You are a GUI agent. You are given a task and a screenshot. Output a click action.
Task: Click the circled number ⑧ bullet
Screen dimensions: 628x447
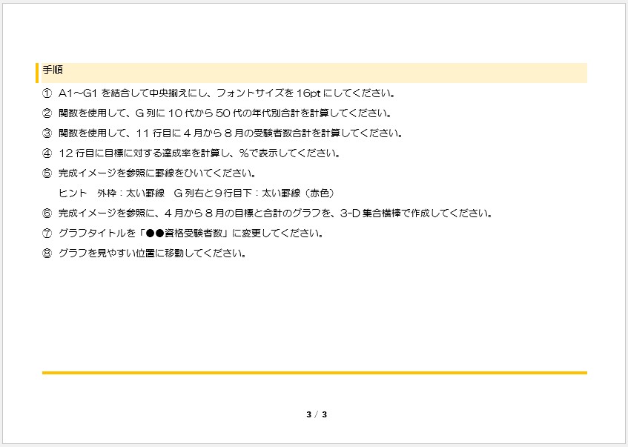tap(47, 254)
